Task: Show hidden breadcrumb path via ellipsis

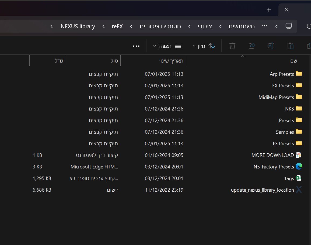Action: pos(264,26)
